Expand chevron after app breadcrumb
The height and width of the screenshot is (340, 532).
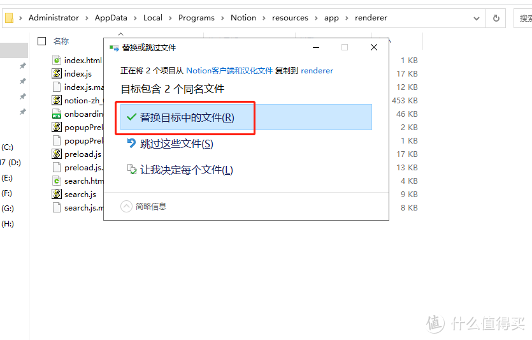point(347,18)
